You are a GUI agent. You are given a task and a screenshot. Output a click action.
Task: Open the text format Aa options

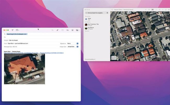click(x=67, y=30)
